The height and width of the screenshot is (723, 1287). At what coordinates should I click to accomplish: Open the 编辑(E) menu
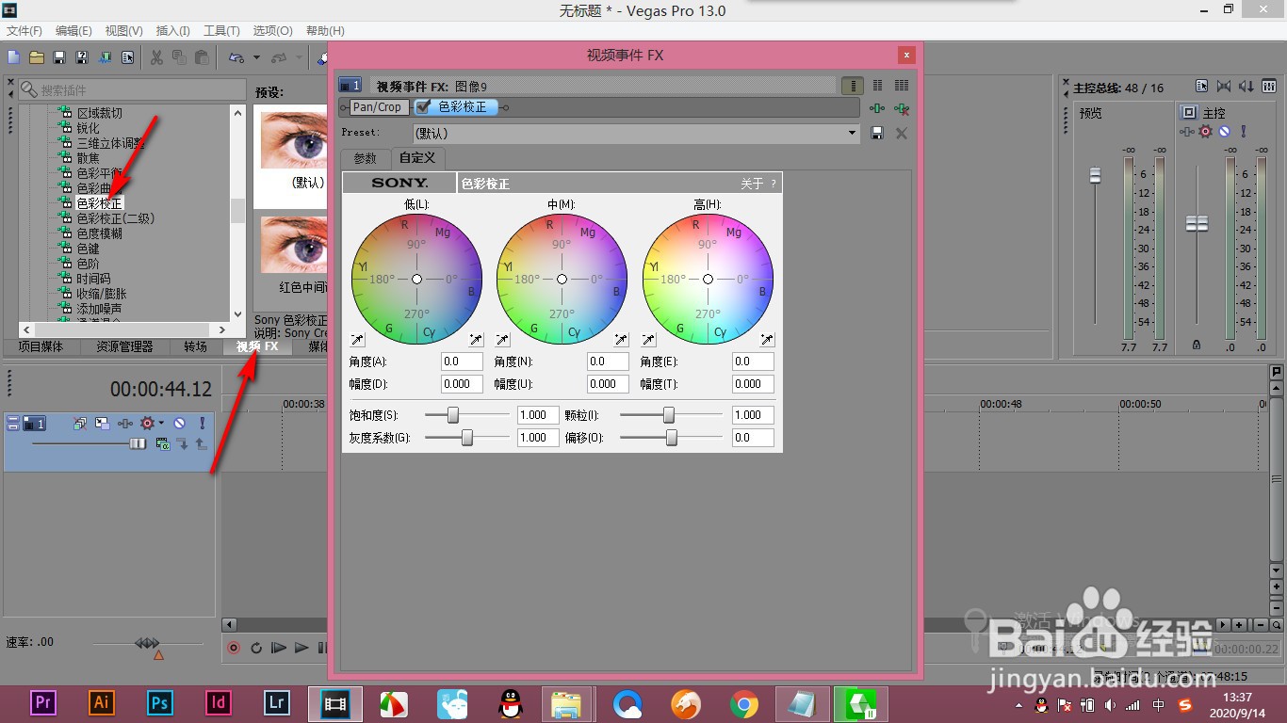tap(73, 31)
